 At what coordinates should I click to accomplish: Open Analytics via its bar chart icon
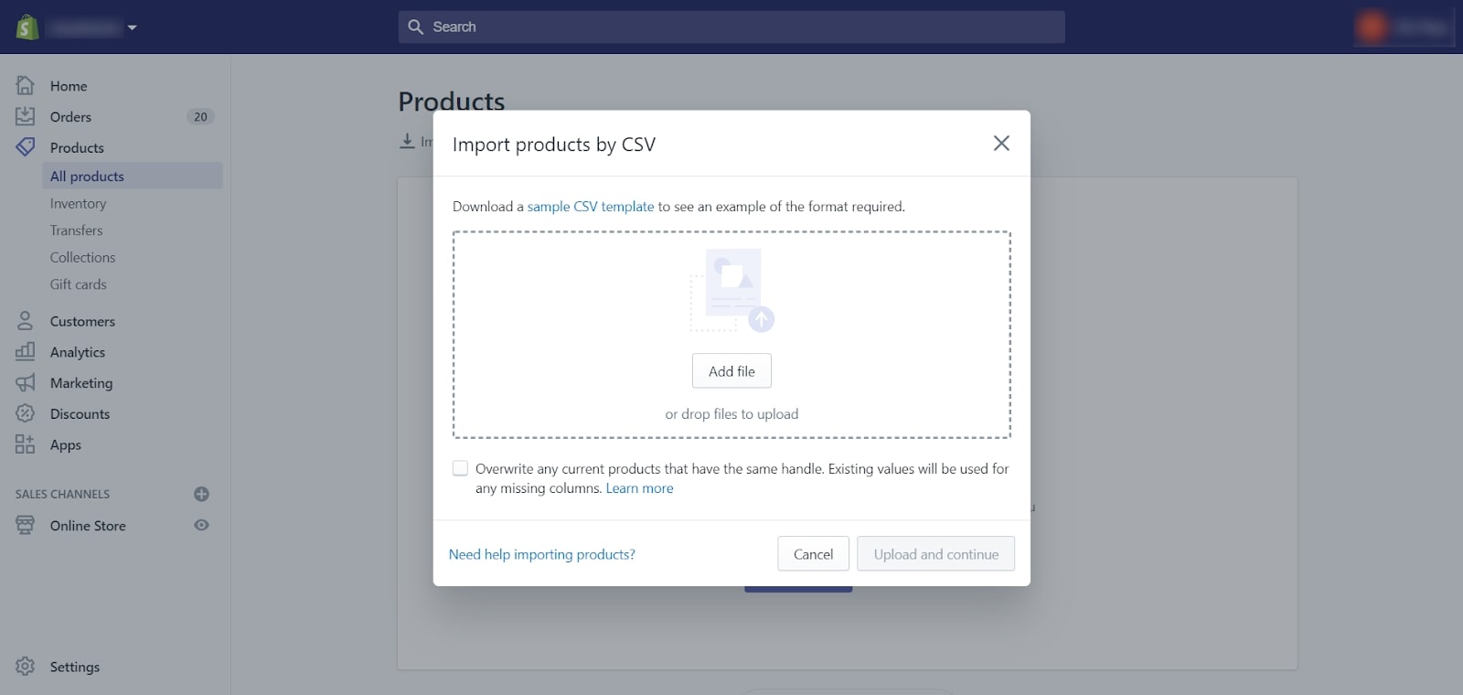click(x=26, y=352)
